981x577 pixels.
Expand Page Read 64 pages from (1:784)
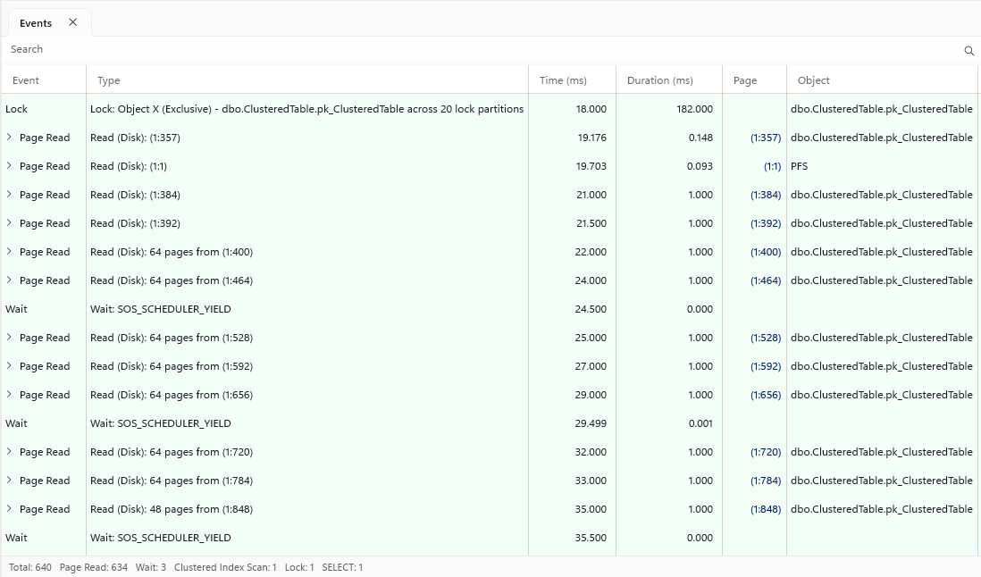click(x=9, y=481)
